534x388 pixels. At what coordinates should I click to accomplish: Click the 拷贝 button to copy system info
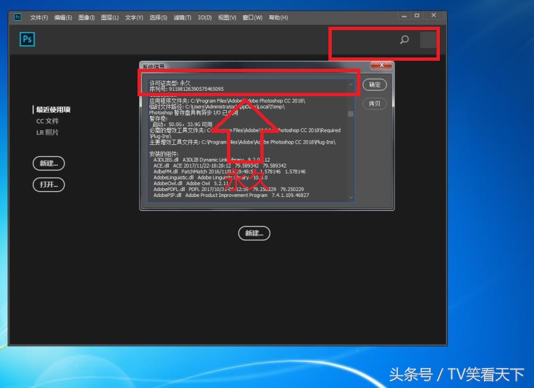tap(374, 103)
